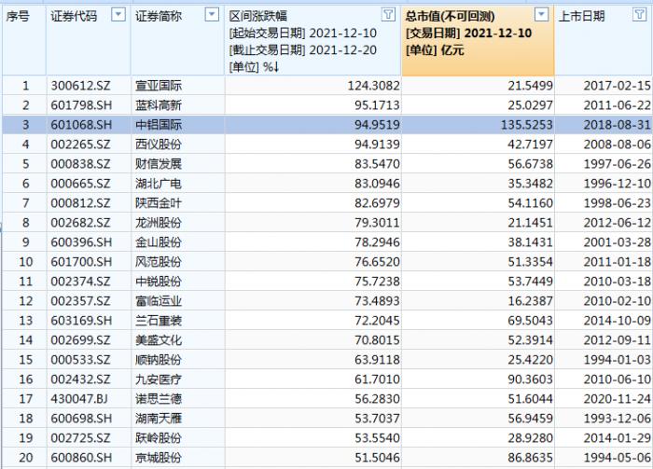The height and width of the screenshot is (469, 653).
Task: Select the stock name 风范股份
Action: point(159,262)
